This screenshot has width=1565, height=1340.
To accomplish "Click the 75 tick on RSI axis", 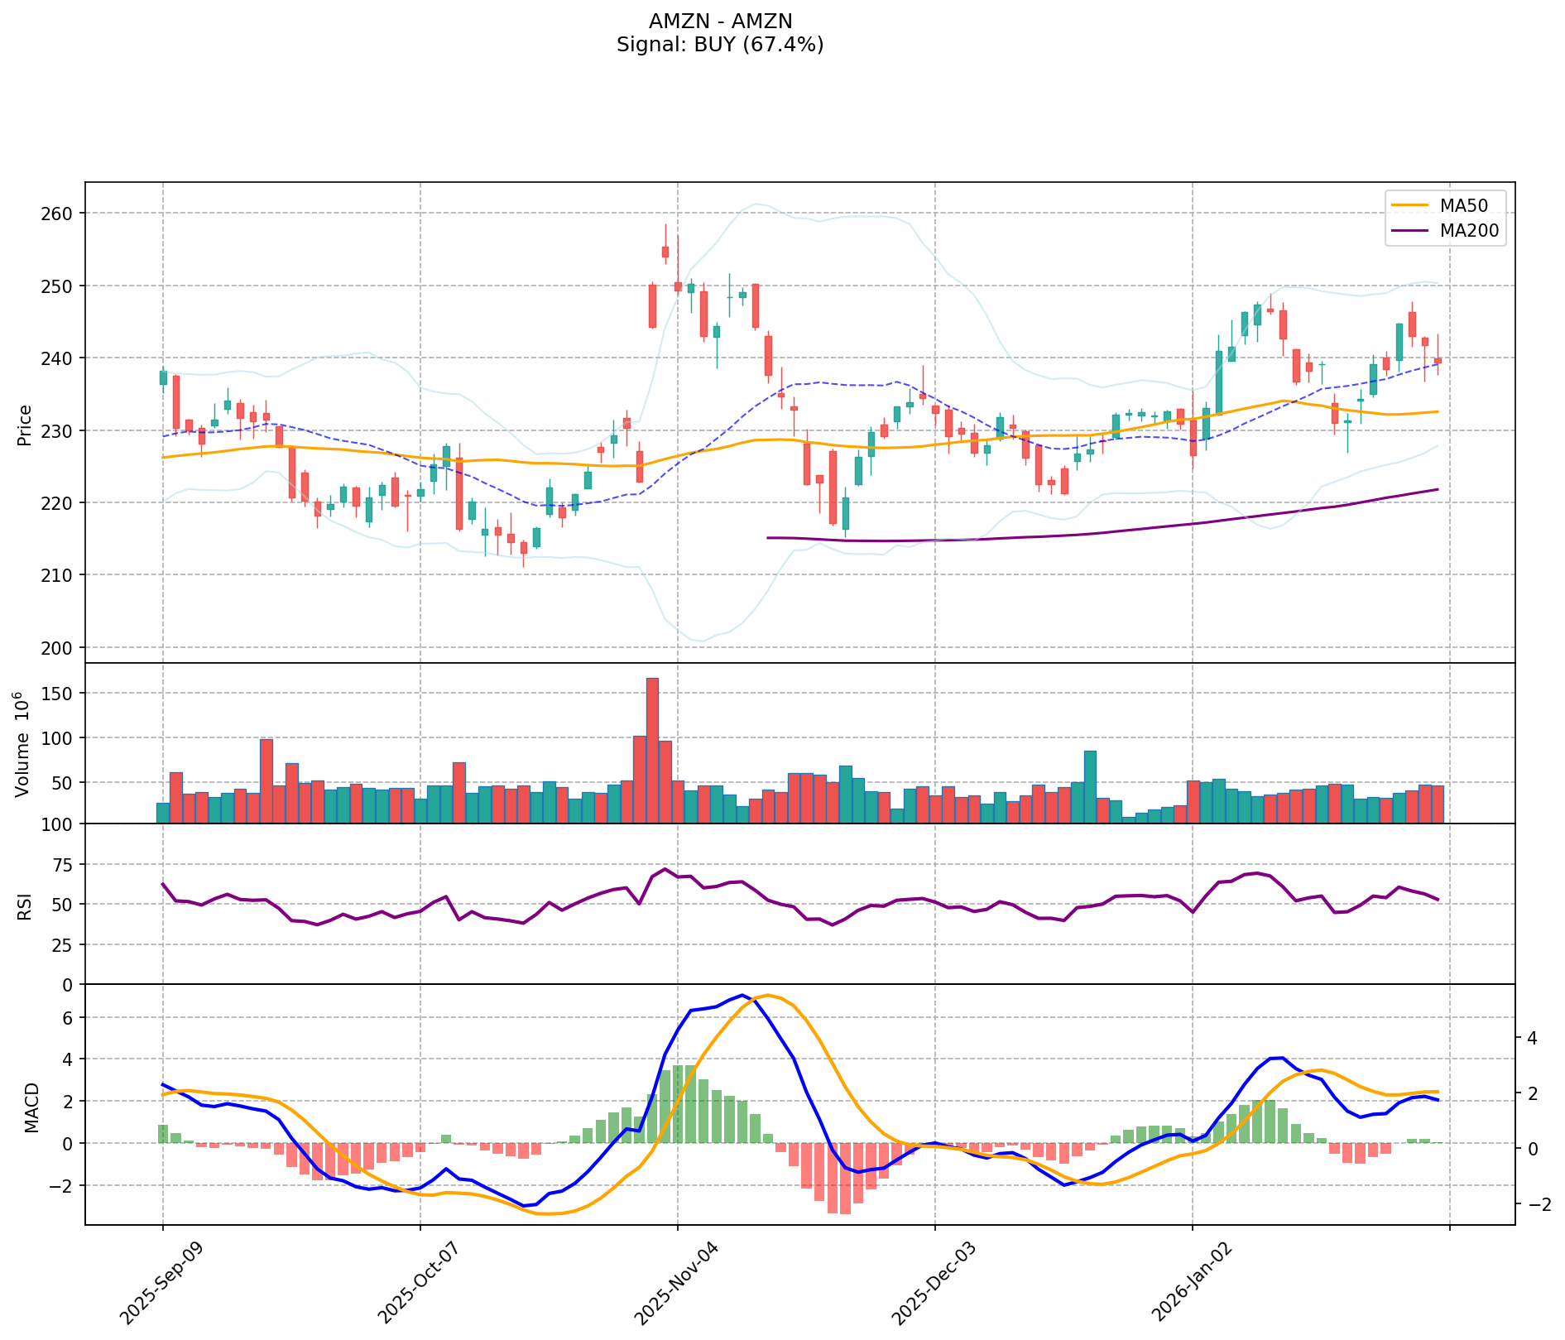I will (x=63, y=865).
